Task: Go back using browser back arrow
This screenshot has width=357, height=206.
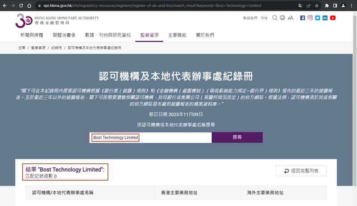Action: (x=4, y=6)
